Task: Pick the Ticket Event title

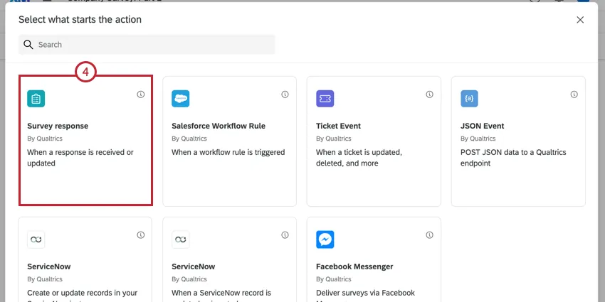Action: pyautogui.click(x=339, y=126)
